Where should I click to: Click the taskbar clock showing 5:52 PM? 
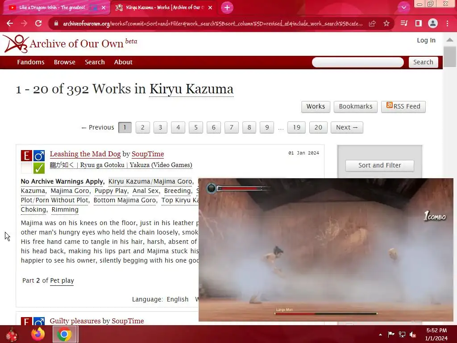coord(436,334)
